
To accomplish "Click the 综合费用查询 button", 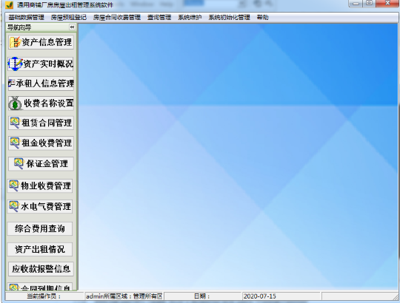I will [40, 228].
